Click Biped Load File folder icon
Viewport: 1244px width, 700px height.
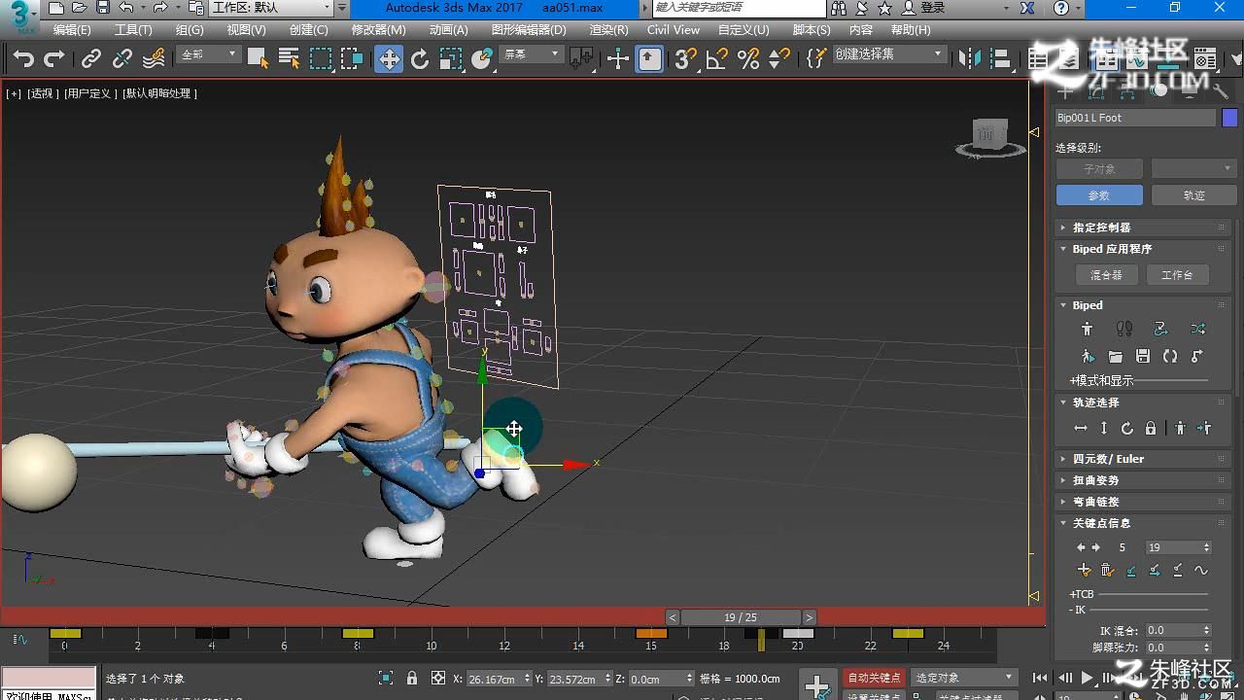coord(1116,357)
